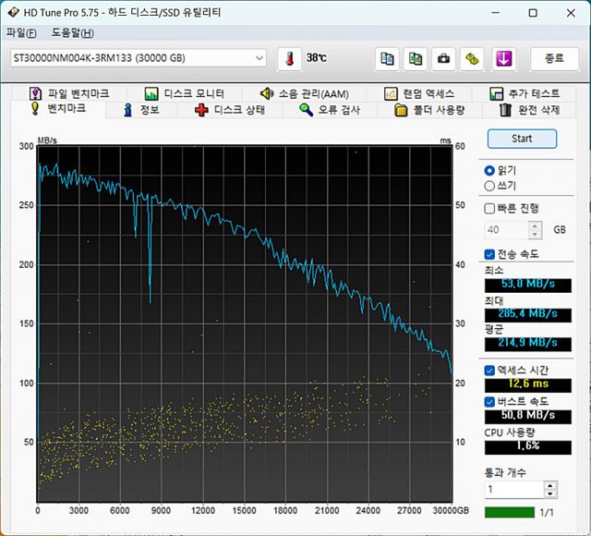Uncheck the 전송 속도 checkbox

coord(490,254)
